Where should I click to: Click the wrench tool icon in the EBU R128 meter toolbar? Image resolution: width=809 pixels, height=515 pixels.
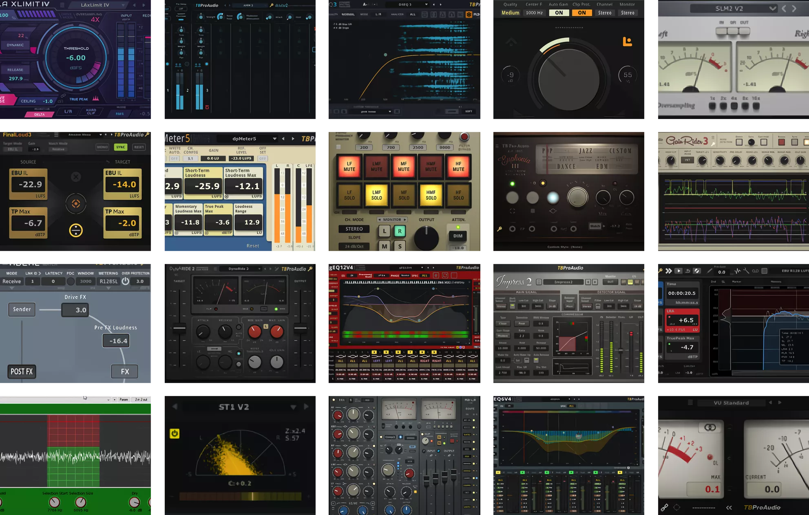(746, 271)
